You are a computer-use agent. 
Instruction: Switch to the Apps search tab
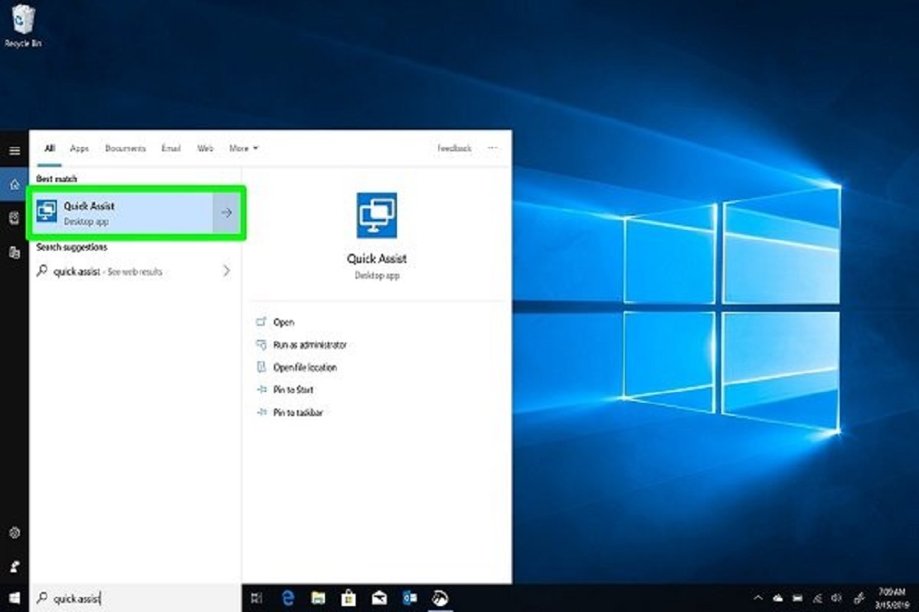(x=79, y=148)
